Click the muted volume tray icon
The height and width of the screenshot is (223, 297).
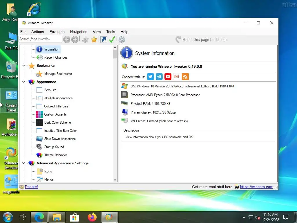[258, 217]
